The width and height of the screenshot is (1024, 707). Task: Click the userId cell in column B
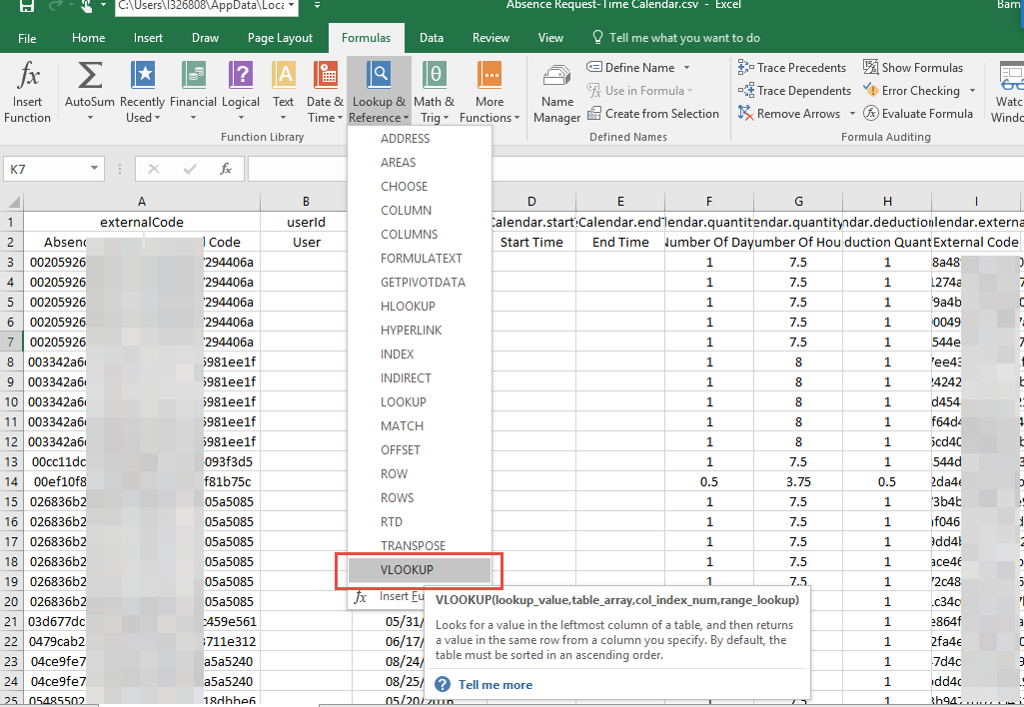click(306, 222)
